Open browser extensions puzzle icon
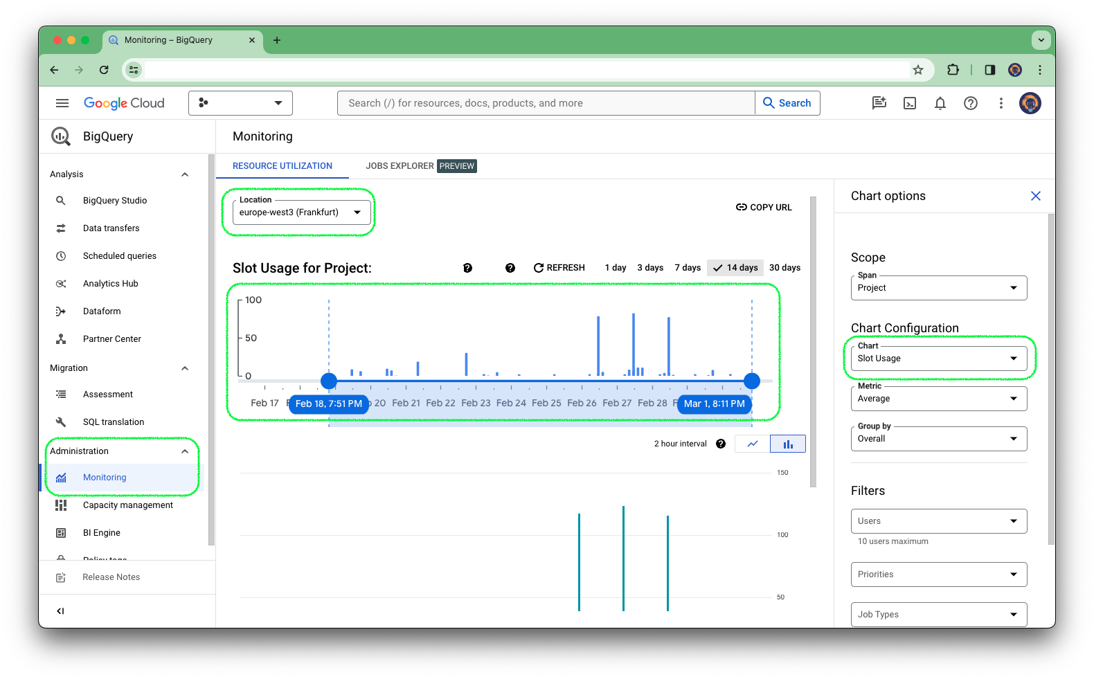The height and width of the screenshot is (679, 1094). [953, 70]
